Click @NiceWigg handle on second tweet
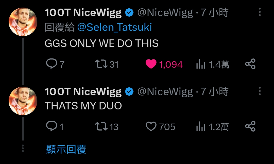This screenshot has height=164, width=274. point(165,92)
